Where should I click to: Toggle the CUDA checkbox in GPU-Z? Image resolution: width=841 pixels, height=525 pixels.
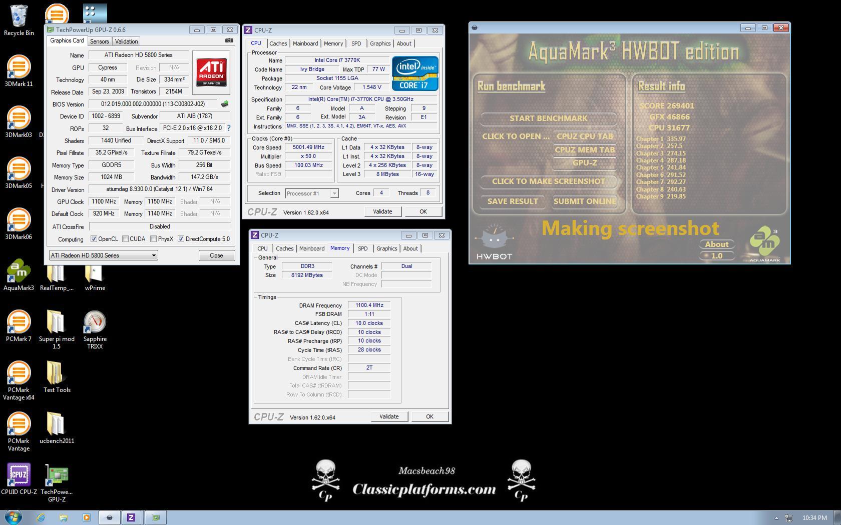(x=125, y=239)
